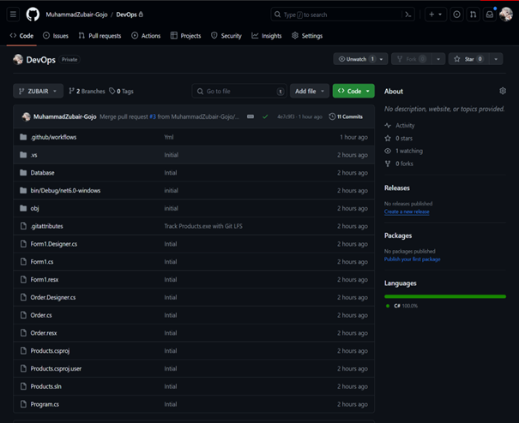Switch to the Projects tab
Viewport: 519px width, 423px height.
click(x=185, y=36)
